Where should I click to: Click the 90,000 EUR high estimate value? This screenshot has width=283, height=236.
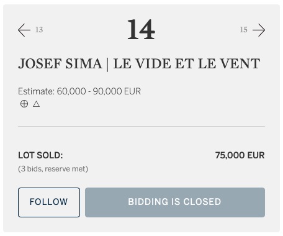pyautogui.click(x=117, y=91)
